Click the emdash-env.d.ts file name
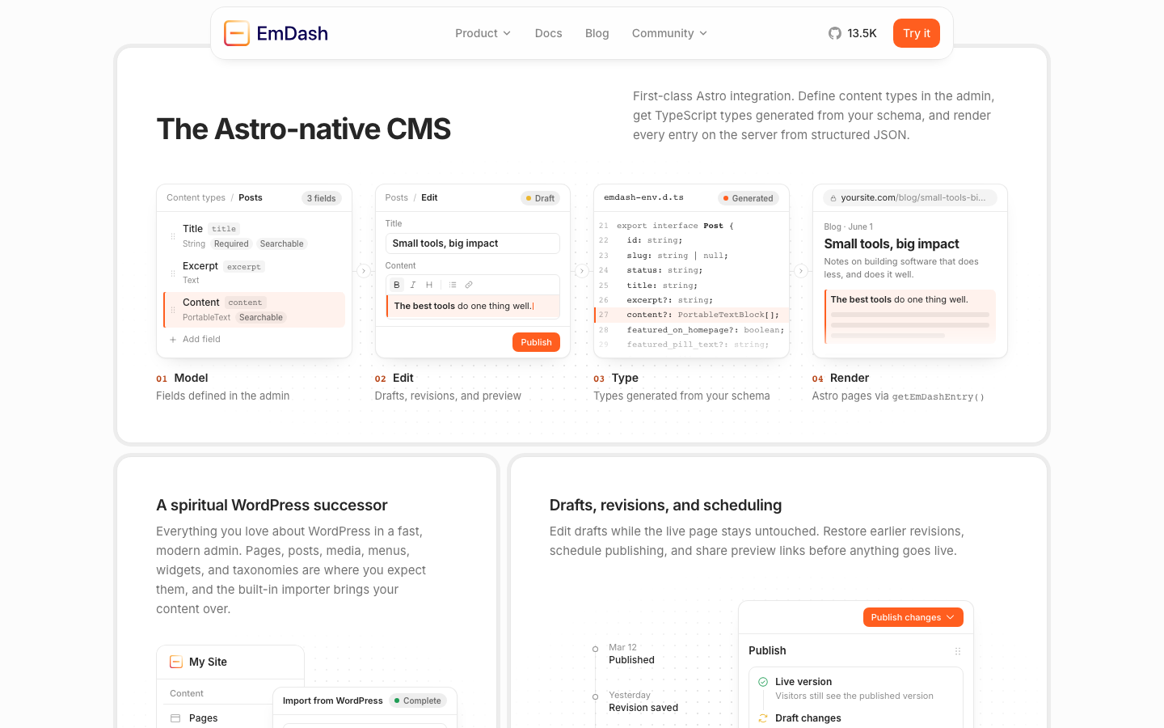Image resolution: width=1164 pixels, height=728 pixels. click(643, 197)
